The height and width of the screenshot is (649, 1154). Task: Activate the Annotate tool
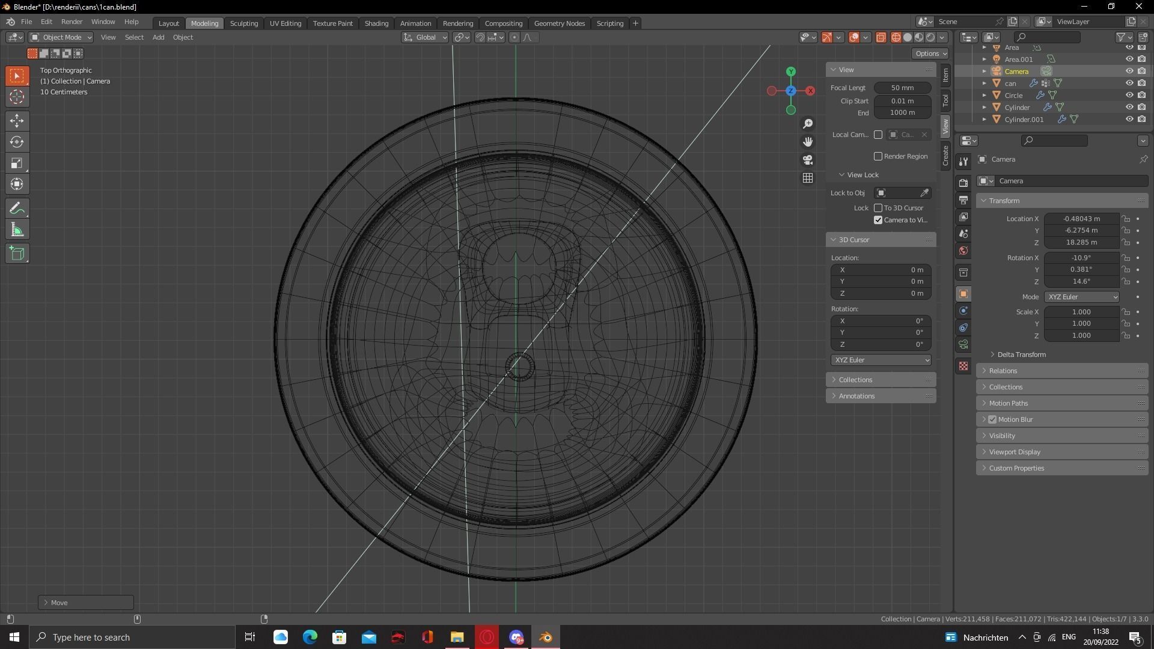click(x=17, y=208)
